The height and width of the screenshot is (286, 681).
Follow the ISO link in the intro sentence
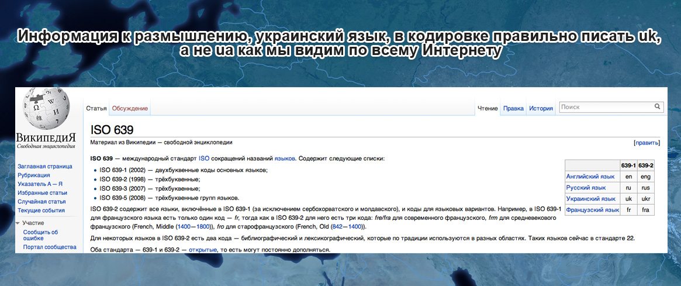click(x=204, y=158)
